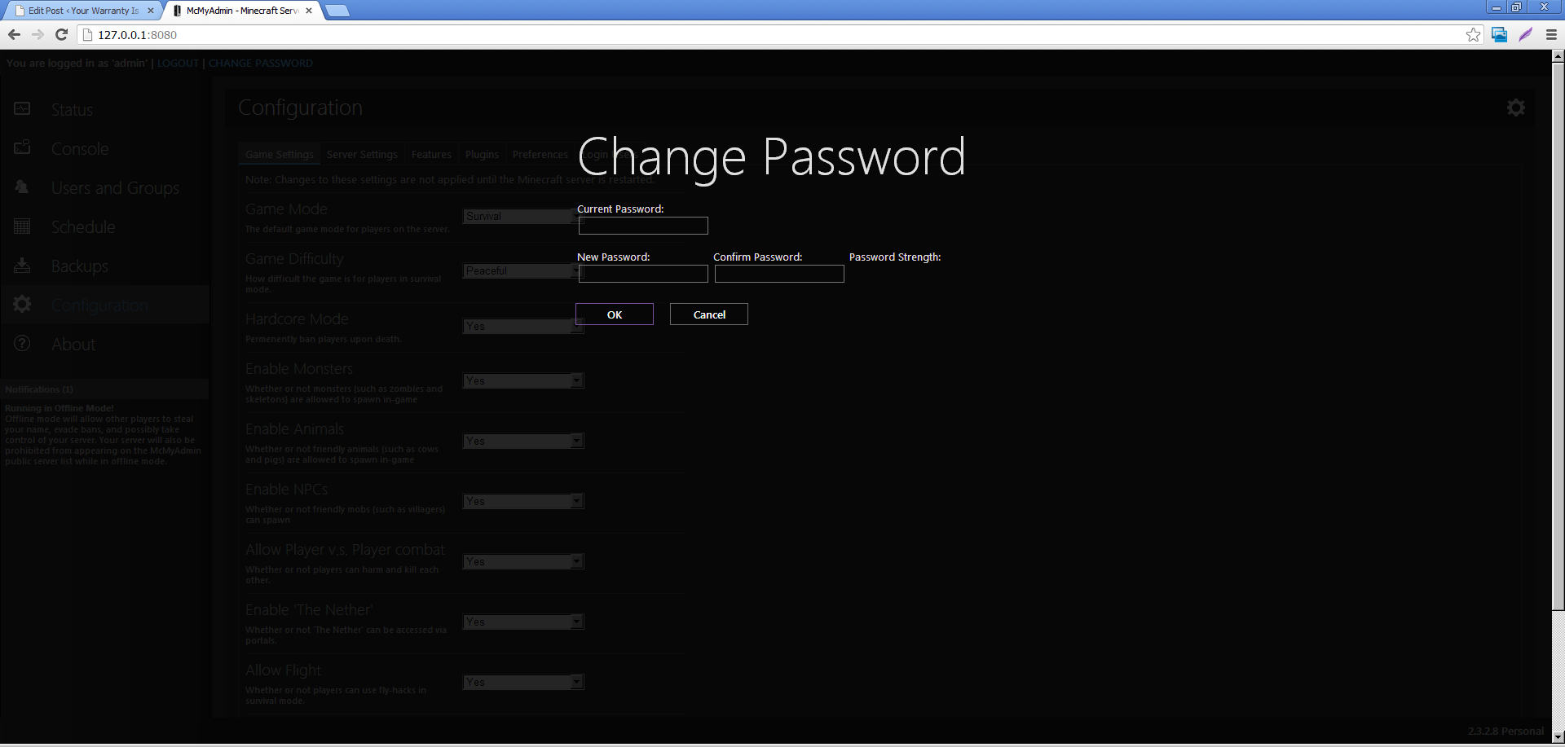Select the Preferences tab
This screenshot has height=747, width=1565.
point(540,154)
